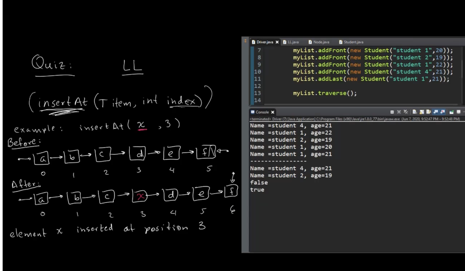
Task: Clear the Console output
Action: click(415, 112)
